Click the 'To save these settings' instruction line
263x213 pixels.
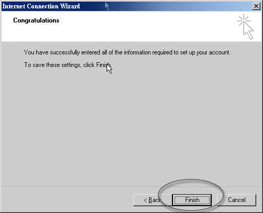coord(67,65)
